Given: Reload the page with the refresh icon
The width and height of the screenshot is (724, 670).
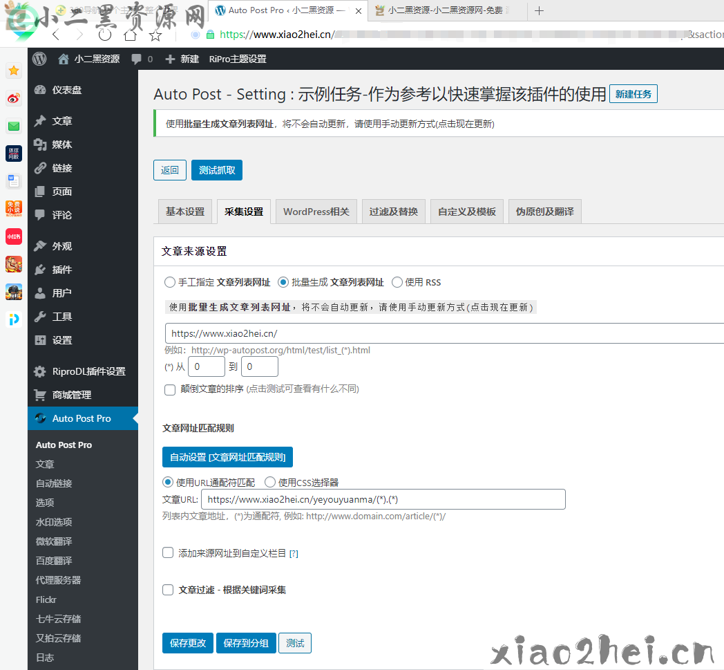Looking at the screenshot, I should click(x=105, y=35).
